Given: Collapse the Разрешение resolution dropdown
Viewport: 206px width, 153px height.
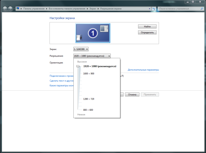Looking at the screenshot, I should [92, 56].
